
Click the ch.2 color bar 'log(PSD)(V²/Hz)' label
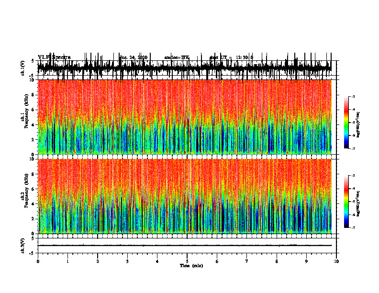358,203
